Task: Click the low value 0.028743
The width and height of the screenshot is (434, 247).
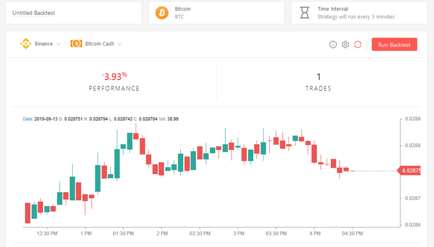Action: click(123, 119)
